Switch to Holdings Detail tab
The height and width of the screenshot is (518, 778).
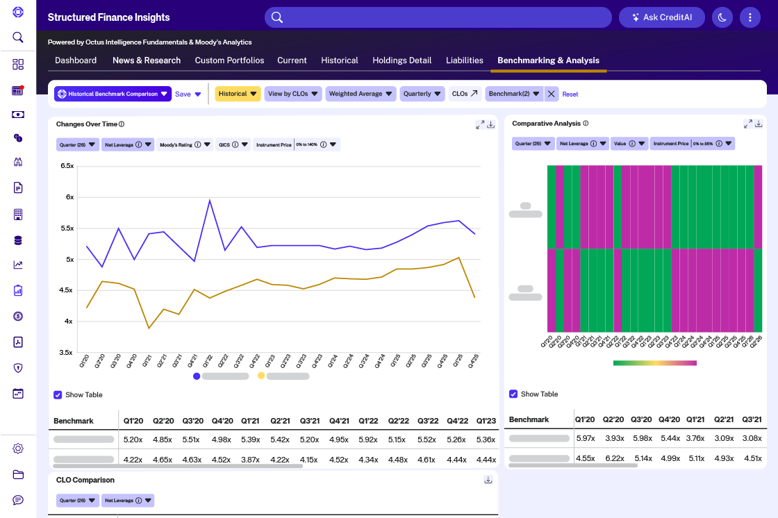pos(402,60)
